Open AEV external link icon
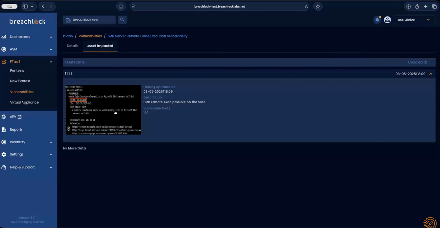 tap(20, 117)
